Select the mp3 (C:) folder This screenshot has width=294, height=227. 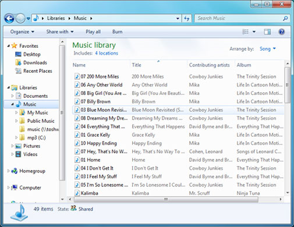37,137
